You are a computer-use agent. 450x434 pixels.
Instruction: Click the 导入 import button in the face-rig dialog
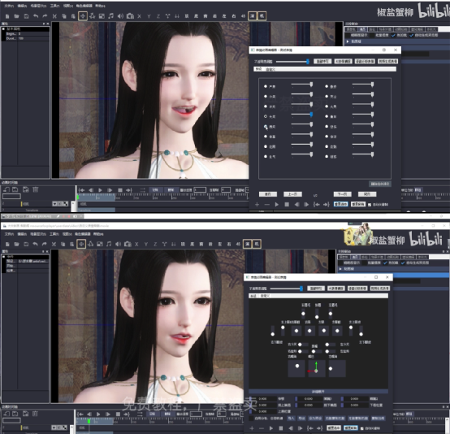[x=291, y=419]
